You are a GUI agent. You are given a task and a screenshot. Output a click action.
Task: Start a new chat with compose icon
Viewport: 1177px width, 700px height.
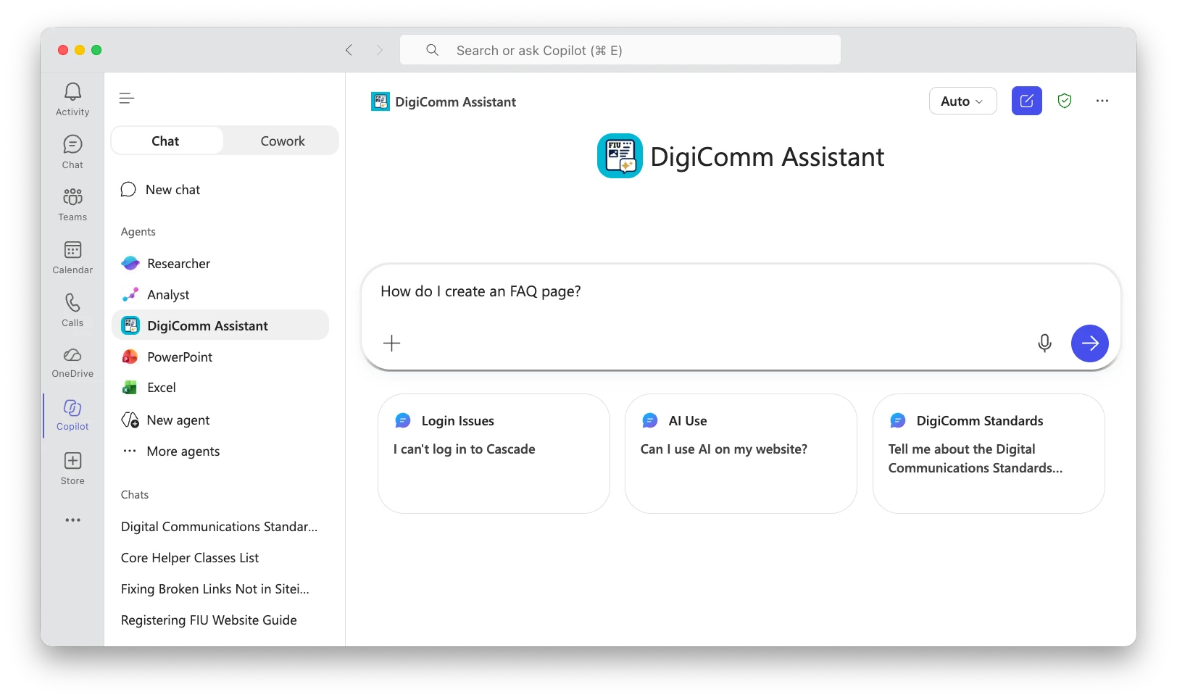[1026, 101]
